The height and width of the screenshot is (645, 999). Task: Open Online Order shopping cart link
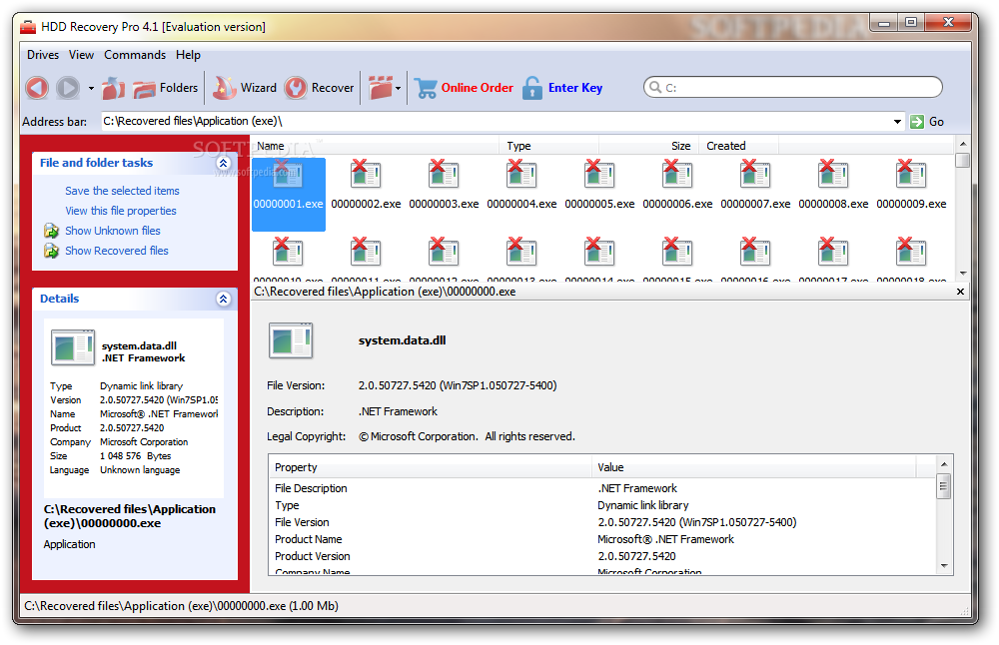click(x=464, y=88)
